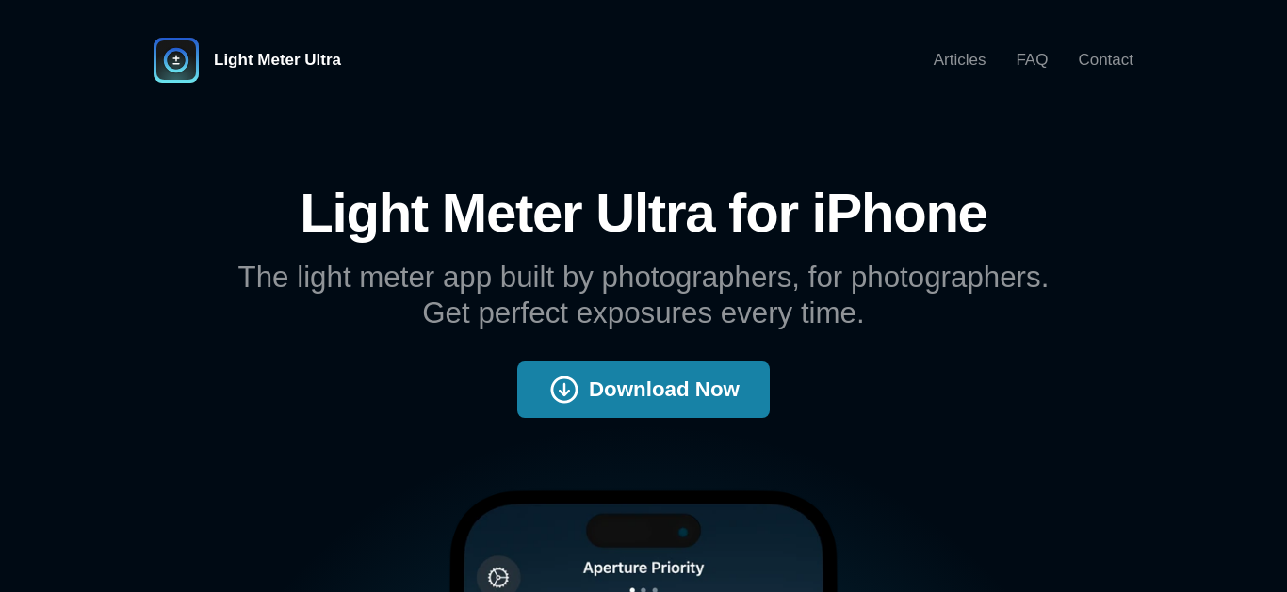Click the 'built by photographers' tagline line
1287x592 pixels.
point(643,277)
